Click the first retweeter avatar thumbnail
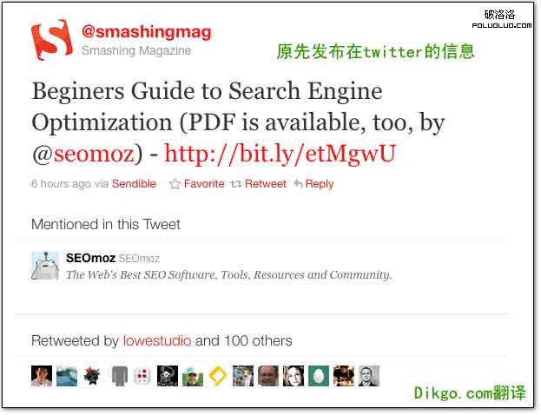 point(42,376)
